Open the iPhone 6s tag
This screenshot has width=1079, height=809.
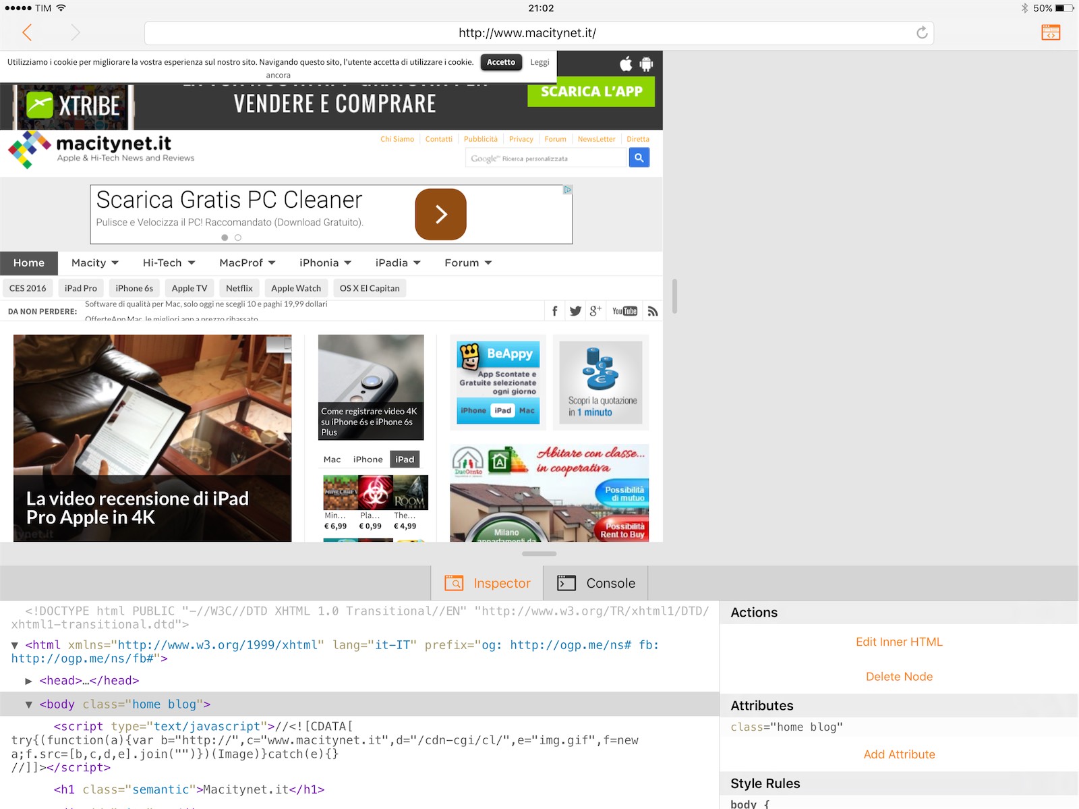coord(134,288)
